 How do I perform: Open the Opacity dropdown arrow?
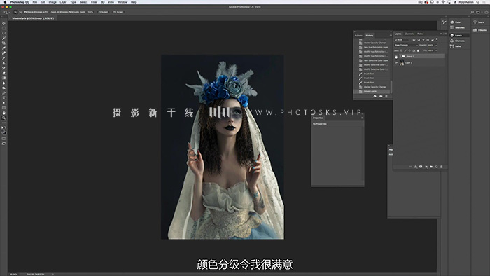click(436, 46)
